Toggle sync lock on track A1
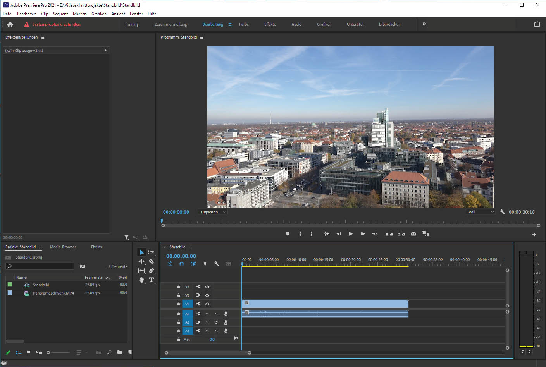Viewport: 546px width, 367px height. pos(198,314)
